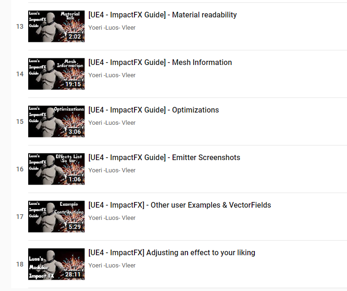Click the Mesh Information video title
This screenshot has height=291, width=347.
tap(160, 63)
